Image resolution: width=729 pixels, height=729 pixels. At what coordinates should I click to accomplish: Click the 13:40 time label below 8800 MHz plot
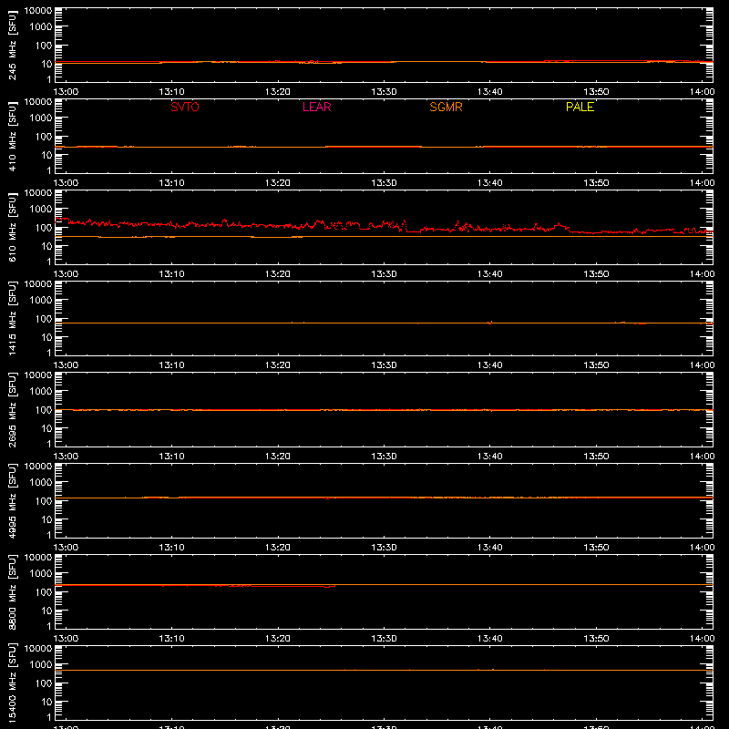[x=490, y=639]
